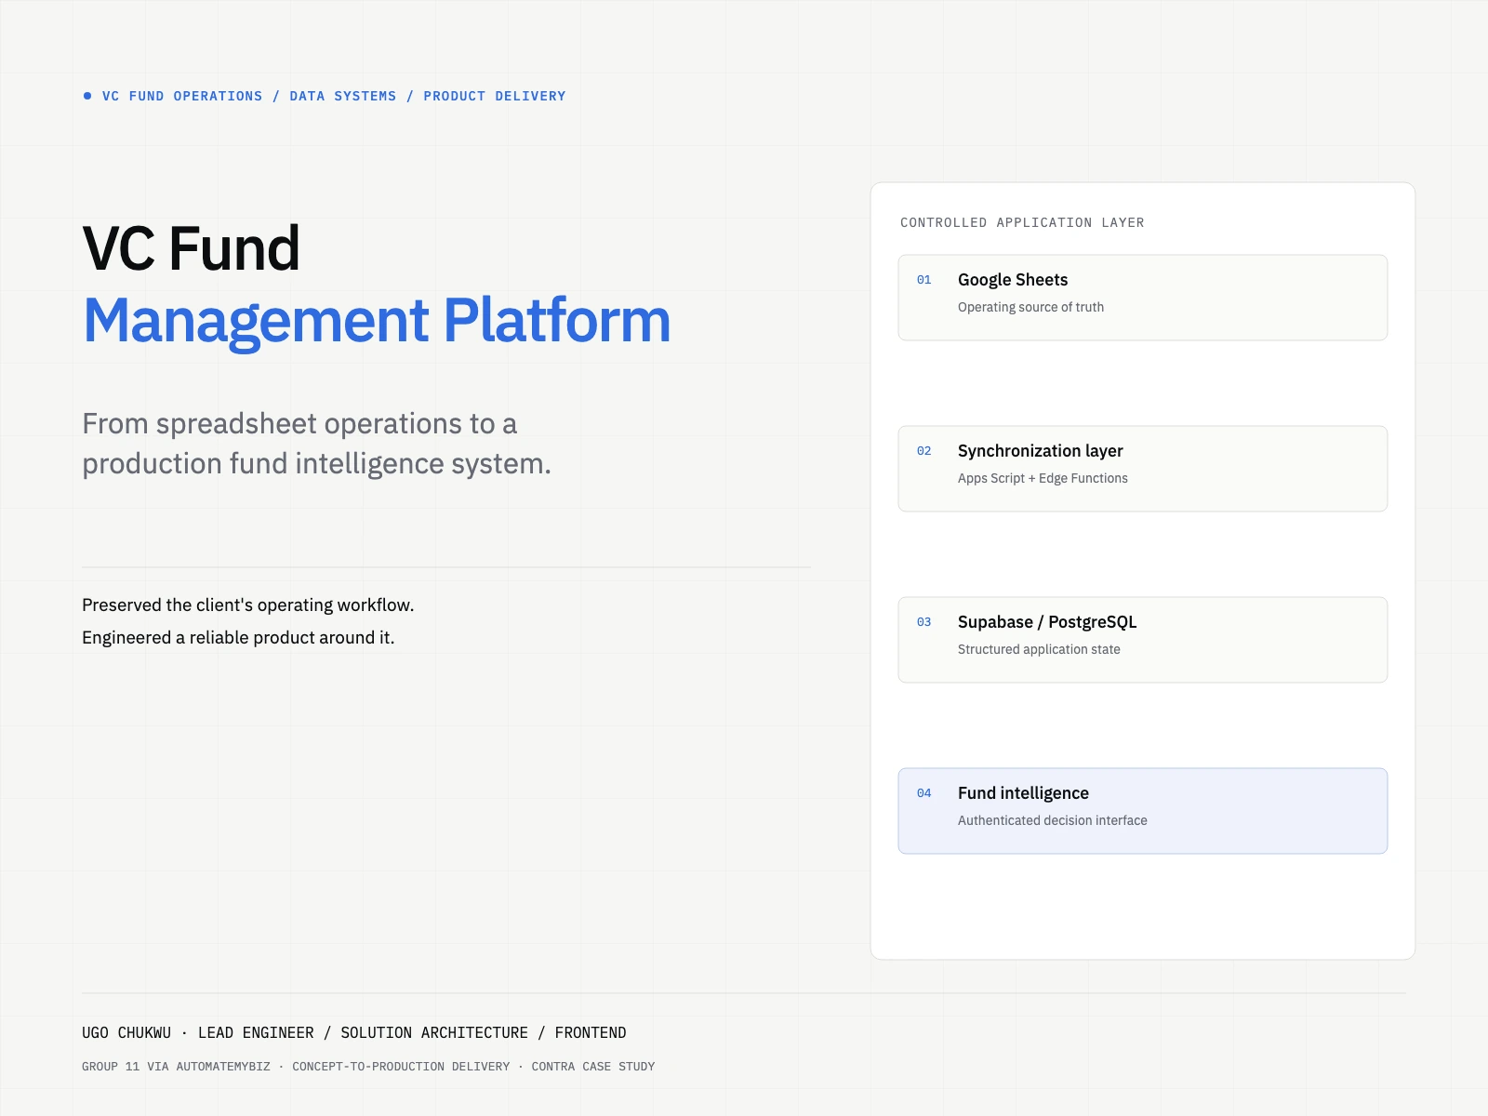Click the subtitle 'From spreadsheet operations to a'
Screen dimensions: 1488x1116
[x=299, y=424]
